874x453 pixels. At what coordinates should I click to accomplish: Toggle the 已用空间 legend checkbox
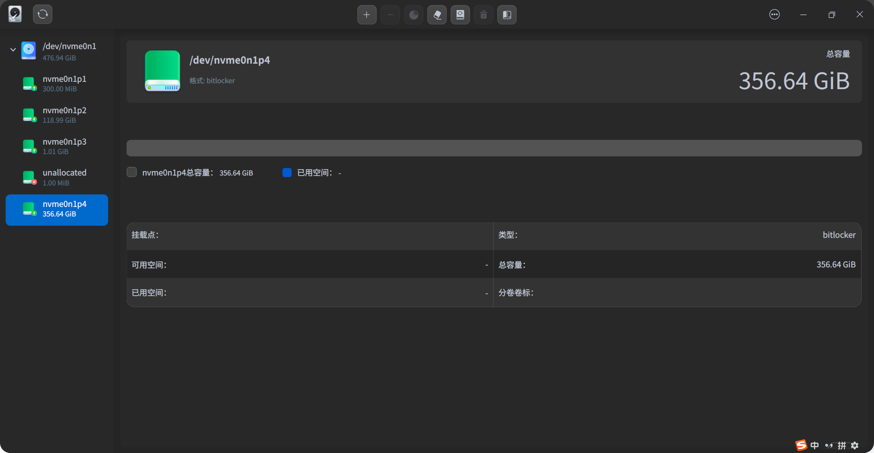287,172
